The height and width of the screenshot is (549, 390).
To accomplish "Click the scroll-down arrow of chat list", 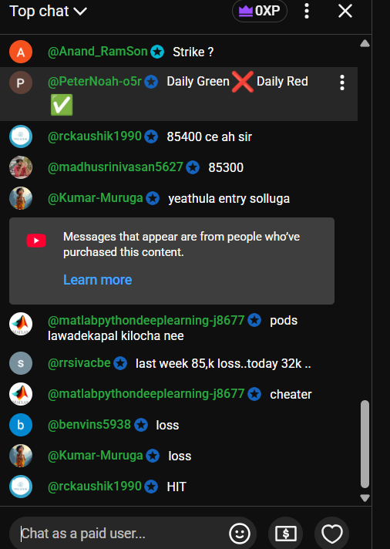I will (x=365, y=497).
